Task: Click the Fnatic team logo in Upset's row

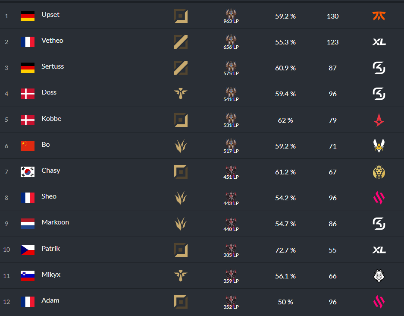Action: (x=379, y=16)
